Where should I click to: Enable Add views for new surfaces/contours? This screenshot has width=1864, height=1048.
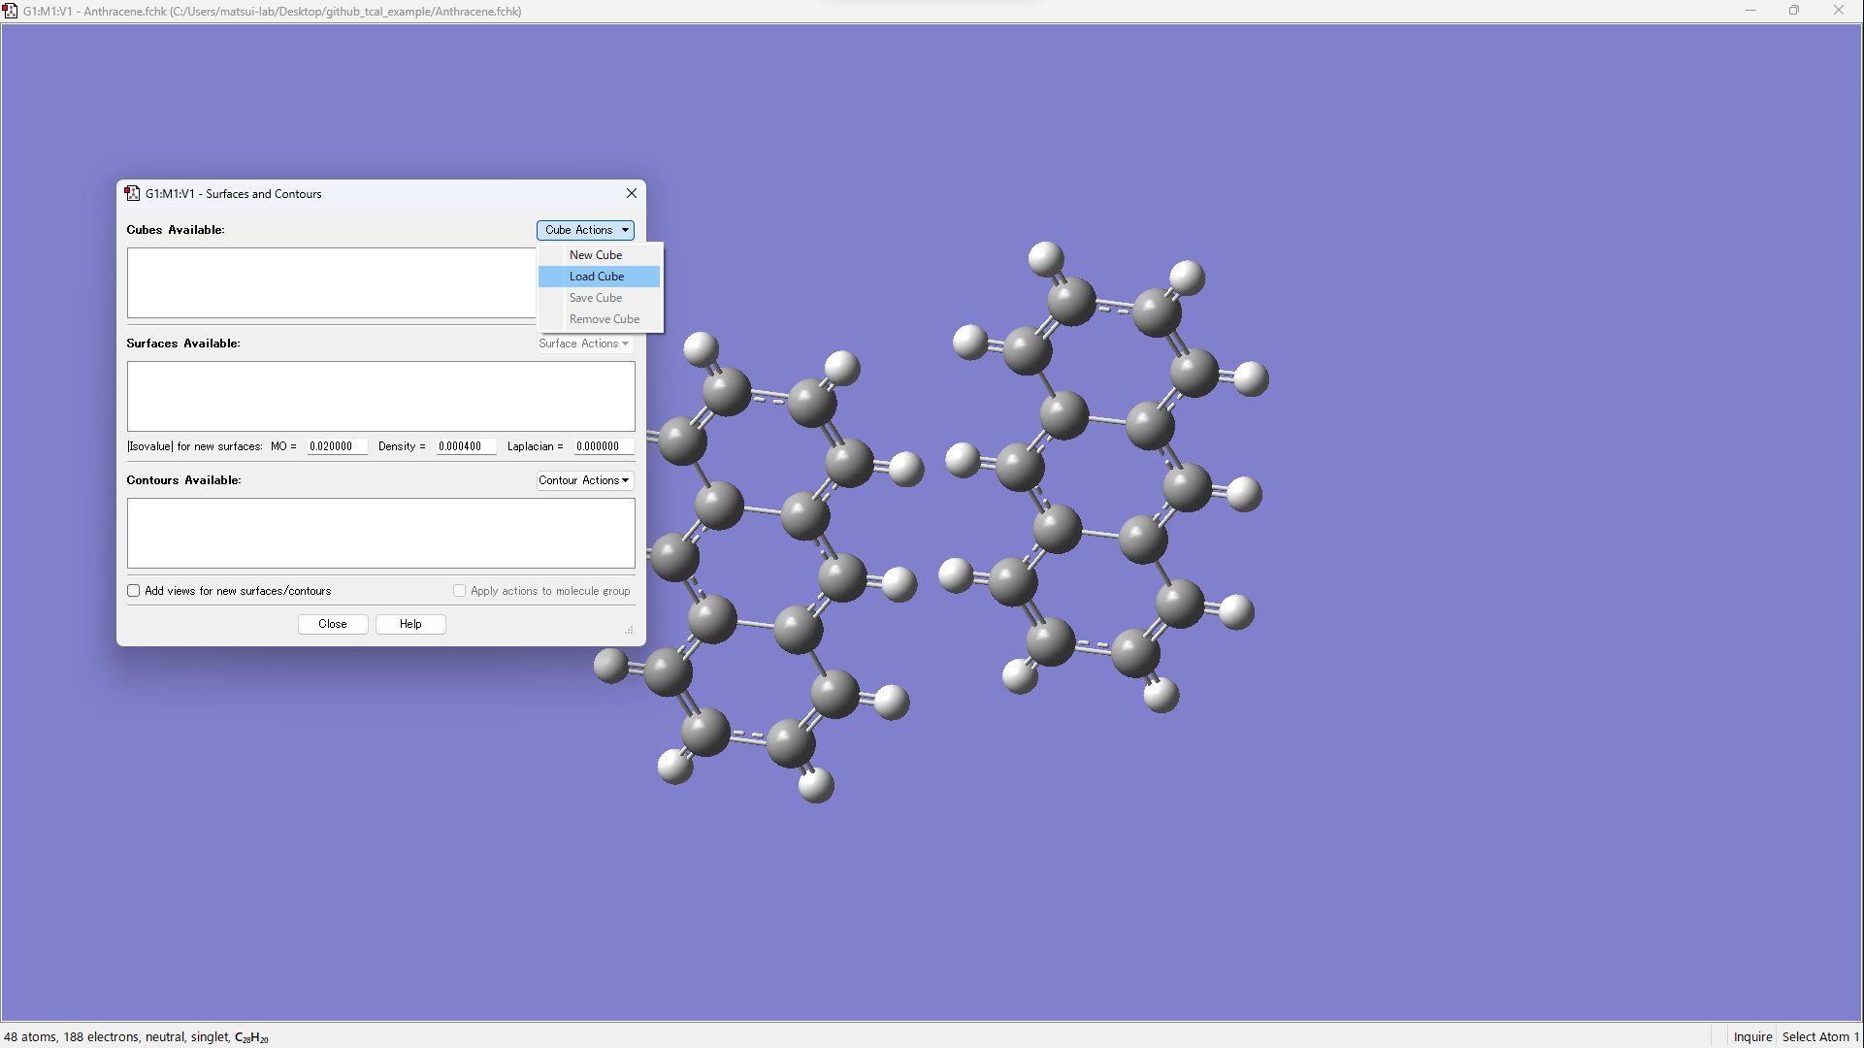point(134,591)
